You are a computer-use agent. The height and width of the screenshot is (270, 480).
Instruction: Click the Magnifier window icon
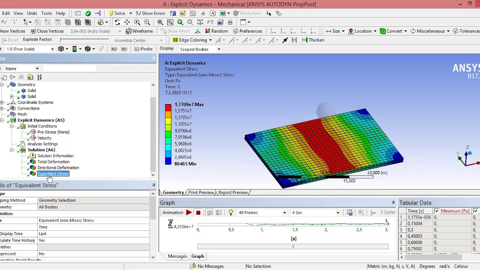pyautogui.click(x=170, y=22)
